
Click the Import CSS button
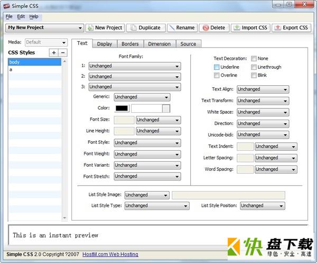[250, 28]
